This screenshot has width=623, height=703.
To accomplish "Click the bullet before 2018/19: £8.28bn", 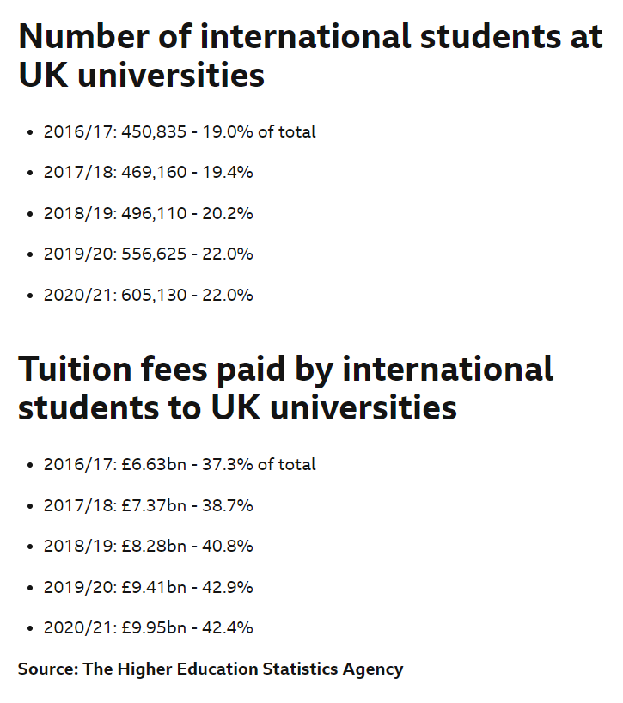I will coord(30,547).
